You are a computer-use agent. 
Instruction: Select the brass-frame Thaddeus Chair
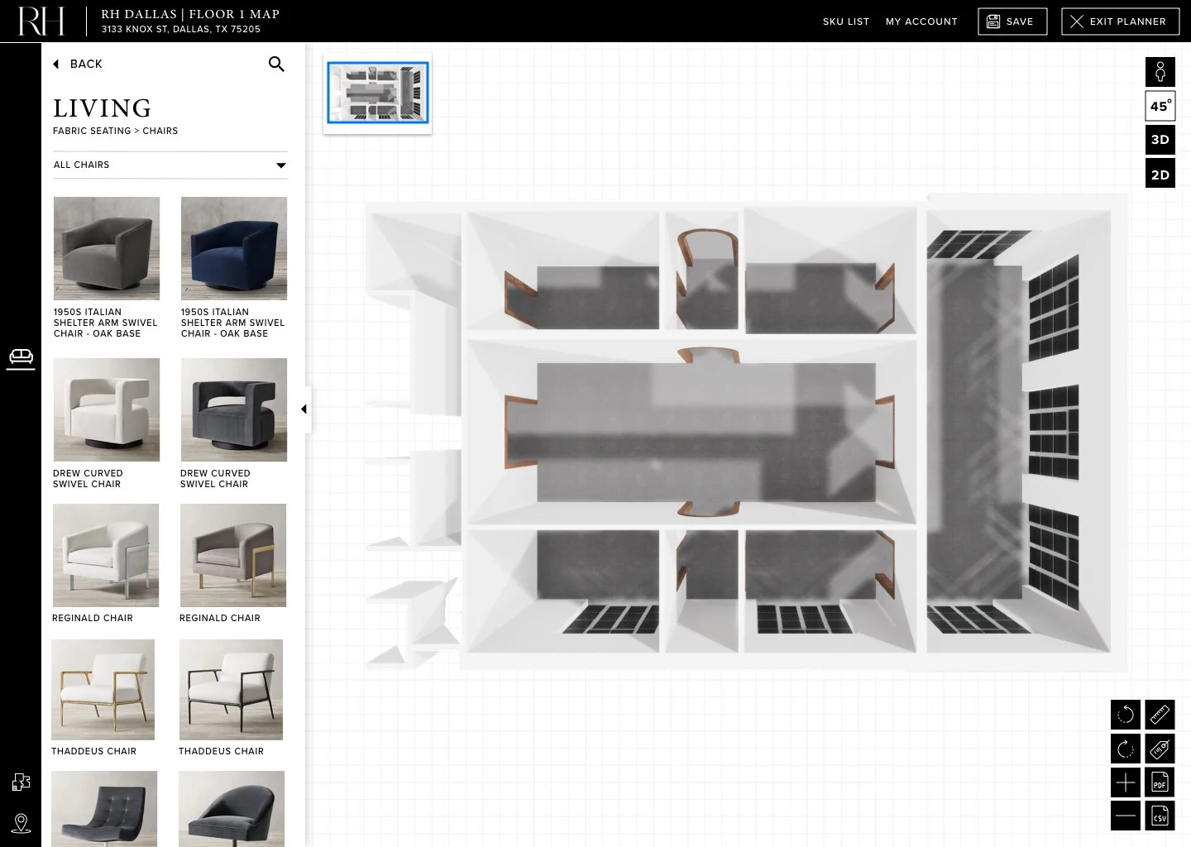tap(103, 690)
